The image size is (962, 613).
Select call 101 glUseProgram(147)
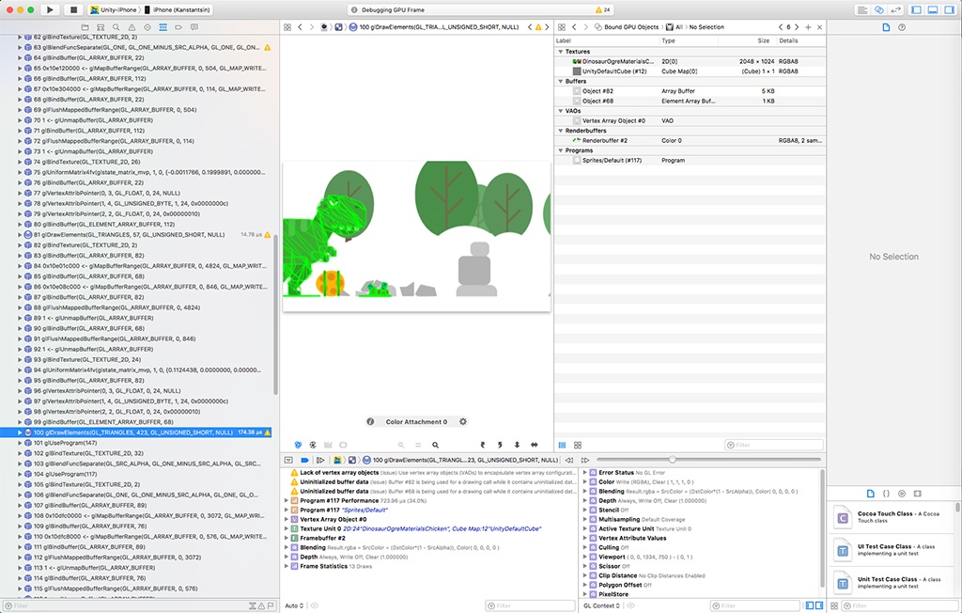[x=136, y=443]
